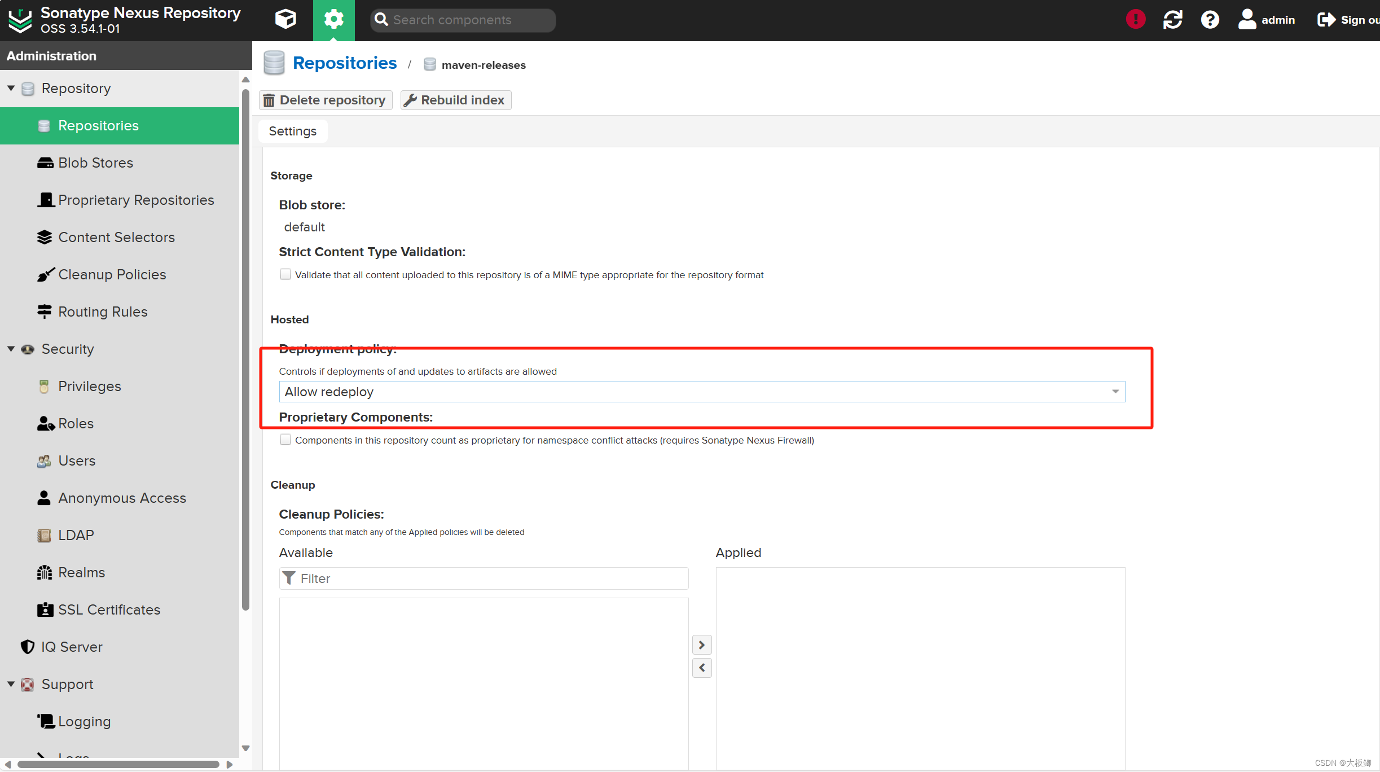Click Rebuild index button

point(456,100)
